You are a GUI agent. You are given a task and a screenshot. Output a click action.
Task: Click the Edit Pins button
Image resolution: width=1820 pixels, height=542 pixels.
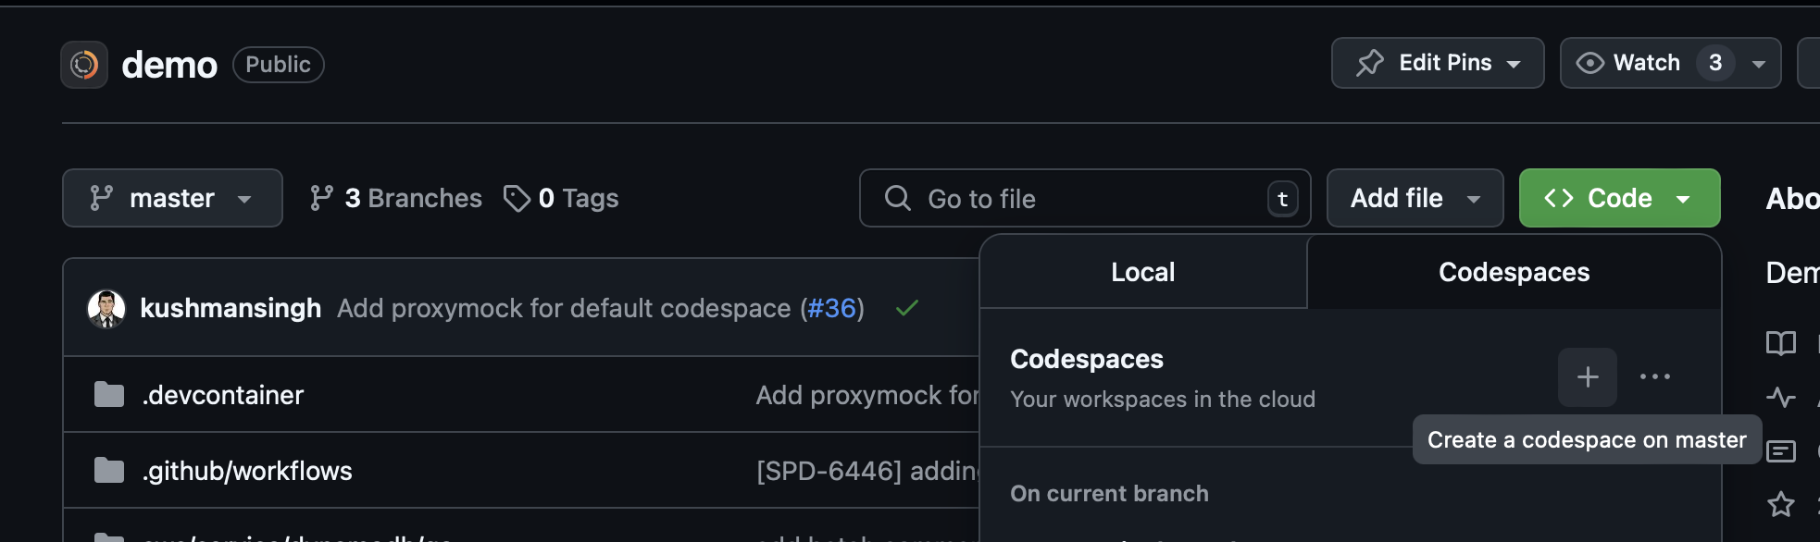[1438, 63]
